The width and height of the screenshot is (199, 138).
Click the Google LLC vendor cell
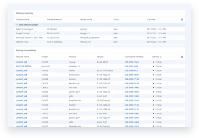pyautogui.click(x=85, y=33)
